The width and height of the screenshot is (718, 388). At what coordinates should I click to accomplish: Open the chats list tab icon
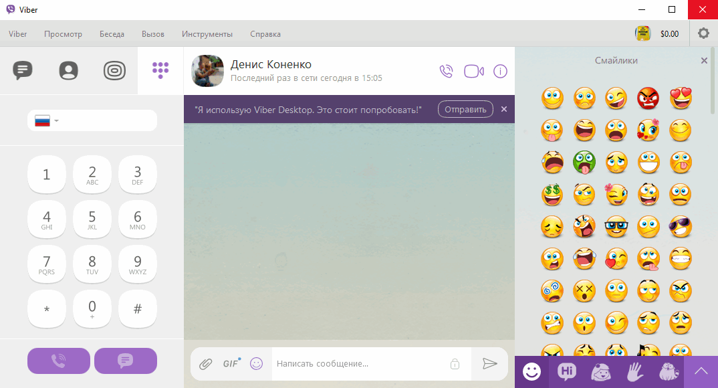pyautogui.click(x=23, y=70)
